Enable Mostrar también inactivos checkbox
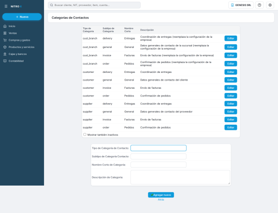The image size is (278, 213). click(x=85, y=135)
